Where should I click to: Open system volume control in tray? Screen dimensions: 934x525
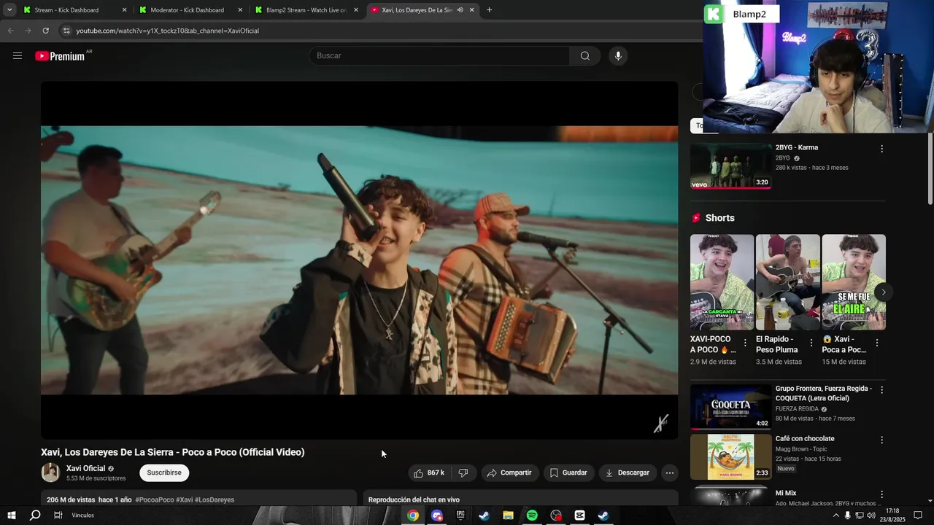point(871,516)
